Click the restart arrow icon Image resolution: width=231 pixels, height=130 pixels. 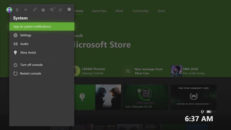point(16,74)
